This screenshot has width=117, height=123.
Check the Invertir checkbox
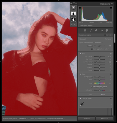tap(105, 35)
